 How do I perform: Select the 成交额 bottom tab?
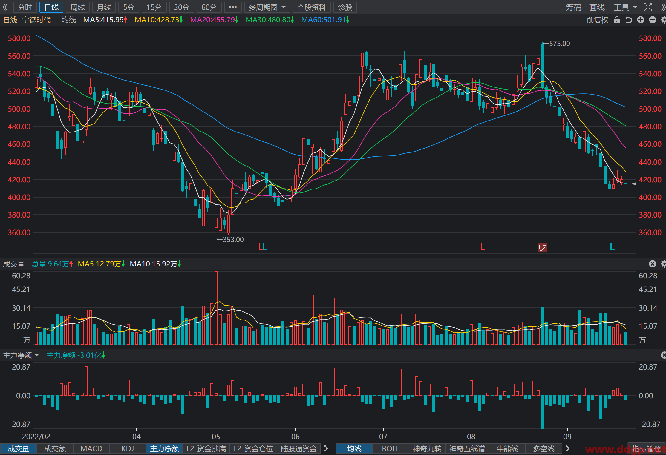[x=55, y=448]
